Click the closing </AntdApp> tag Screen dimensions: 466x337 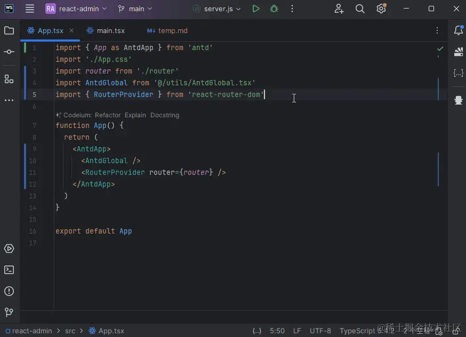(94, 184)
